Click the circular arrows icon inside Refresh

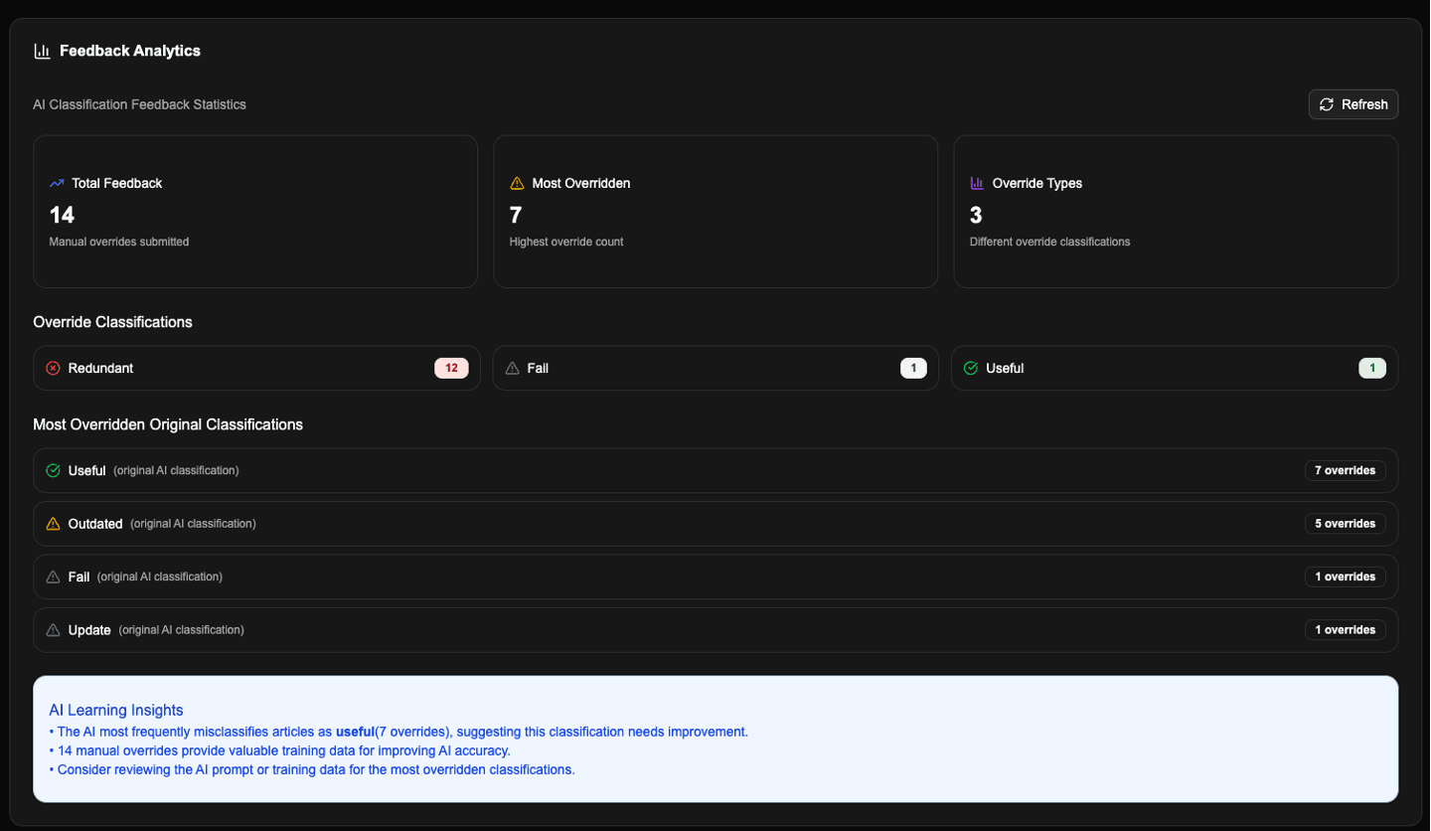(1327, 104)
